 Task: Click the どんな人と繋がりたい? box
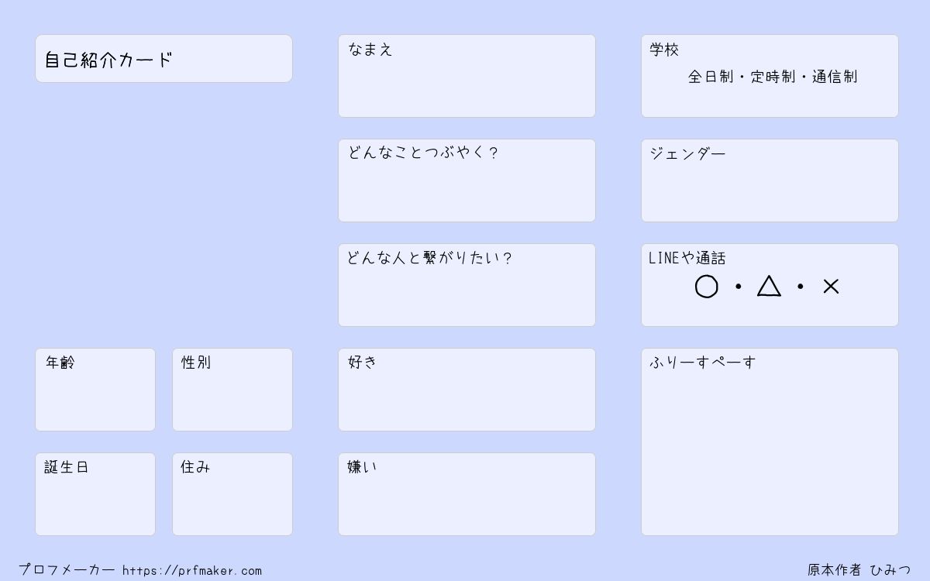coord(467,285)
